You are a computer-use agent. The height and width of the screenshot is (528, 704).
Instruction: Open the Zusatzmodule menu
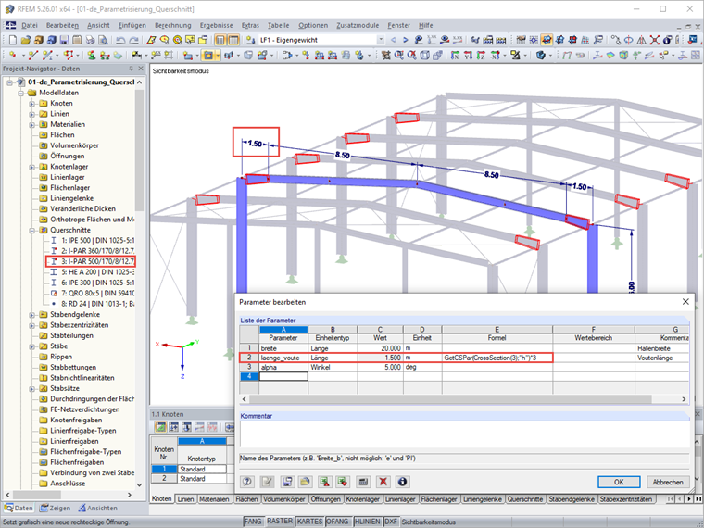point(358,26)
